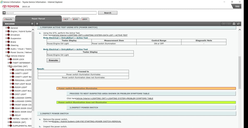The width and height of the screenshot is (248, 128).
Task: Expand the Drivetrain tree node
Action: [x=6, y=35]
